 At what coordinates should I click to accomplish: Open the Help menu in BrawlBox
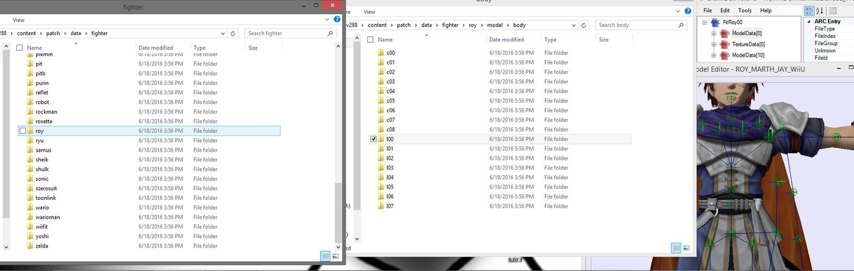click(766, 11)
